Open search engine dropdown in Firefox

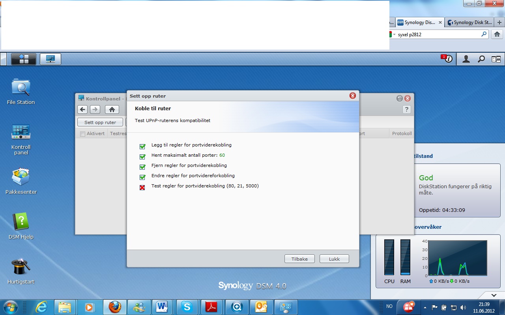click(x=394, y=35)
